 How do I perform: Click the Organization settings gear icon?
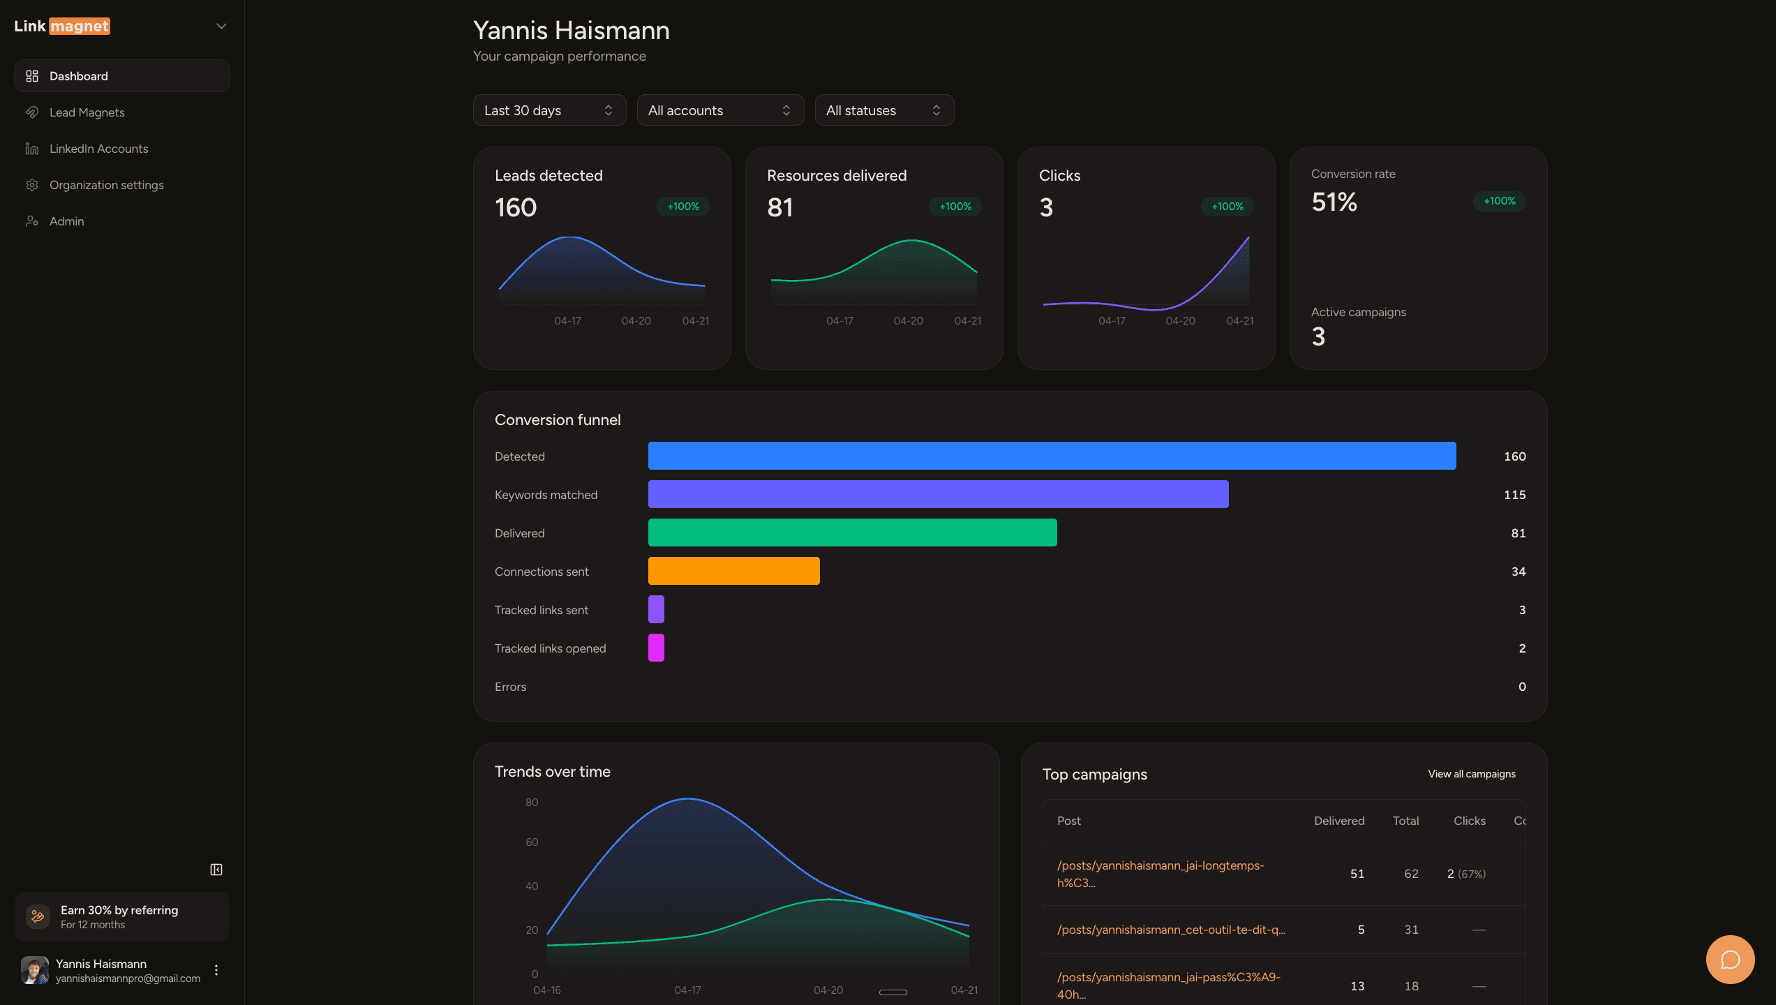(32, 185)
